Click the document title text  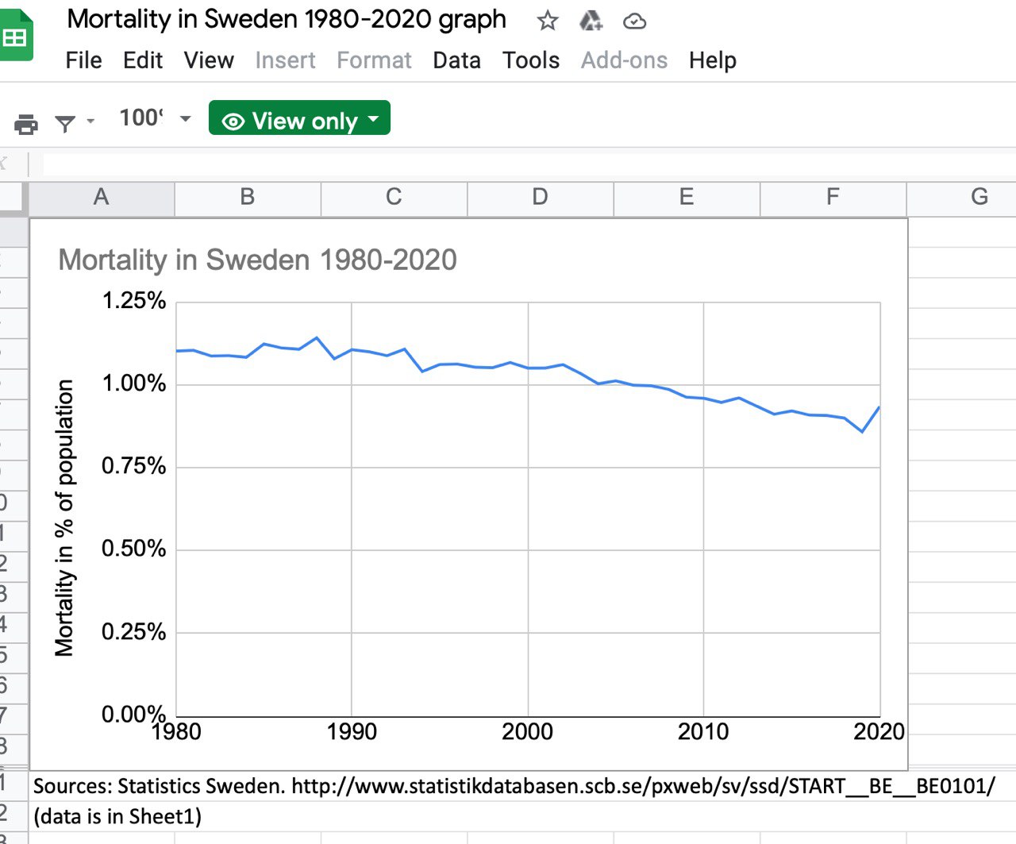pos(287,19)
